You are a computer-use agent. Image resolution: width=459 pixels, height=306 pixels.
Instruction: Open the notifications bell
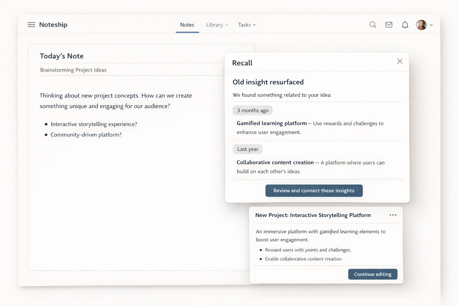(405, 25)
